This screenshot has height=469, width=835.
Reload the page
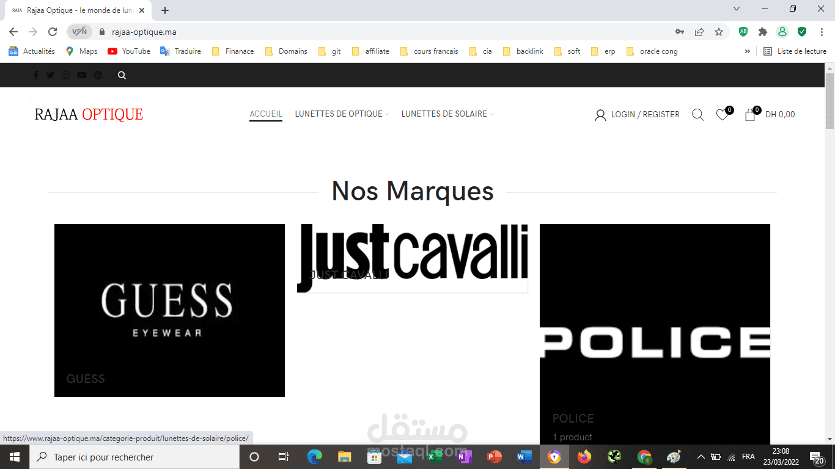point(53,32)
